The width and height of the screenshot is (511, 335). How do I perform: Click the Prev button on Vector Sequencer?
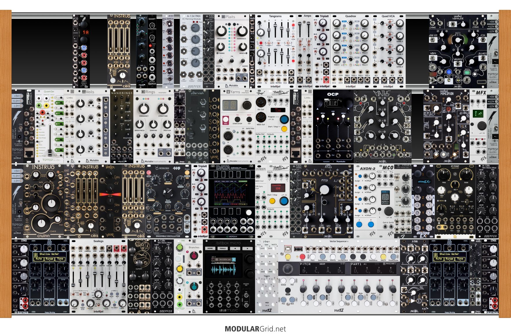(283, 300)
